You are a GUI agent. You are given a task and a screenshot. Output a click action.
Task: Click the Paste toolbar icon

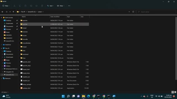click(25, 6)
